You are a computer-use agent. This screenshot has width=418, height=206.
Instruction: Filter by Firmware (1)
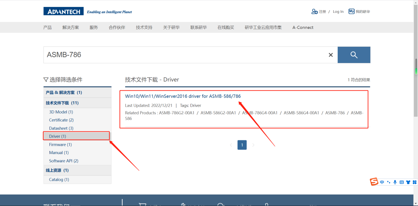60,145
